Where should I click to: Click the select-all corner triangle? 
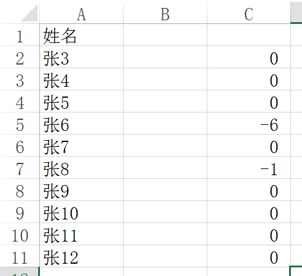(29, 14)
